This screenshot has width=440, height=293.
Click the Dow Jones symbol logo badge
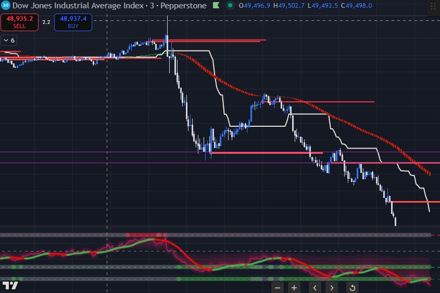pos(6,5)
